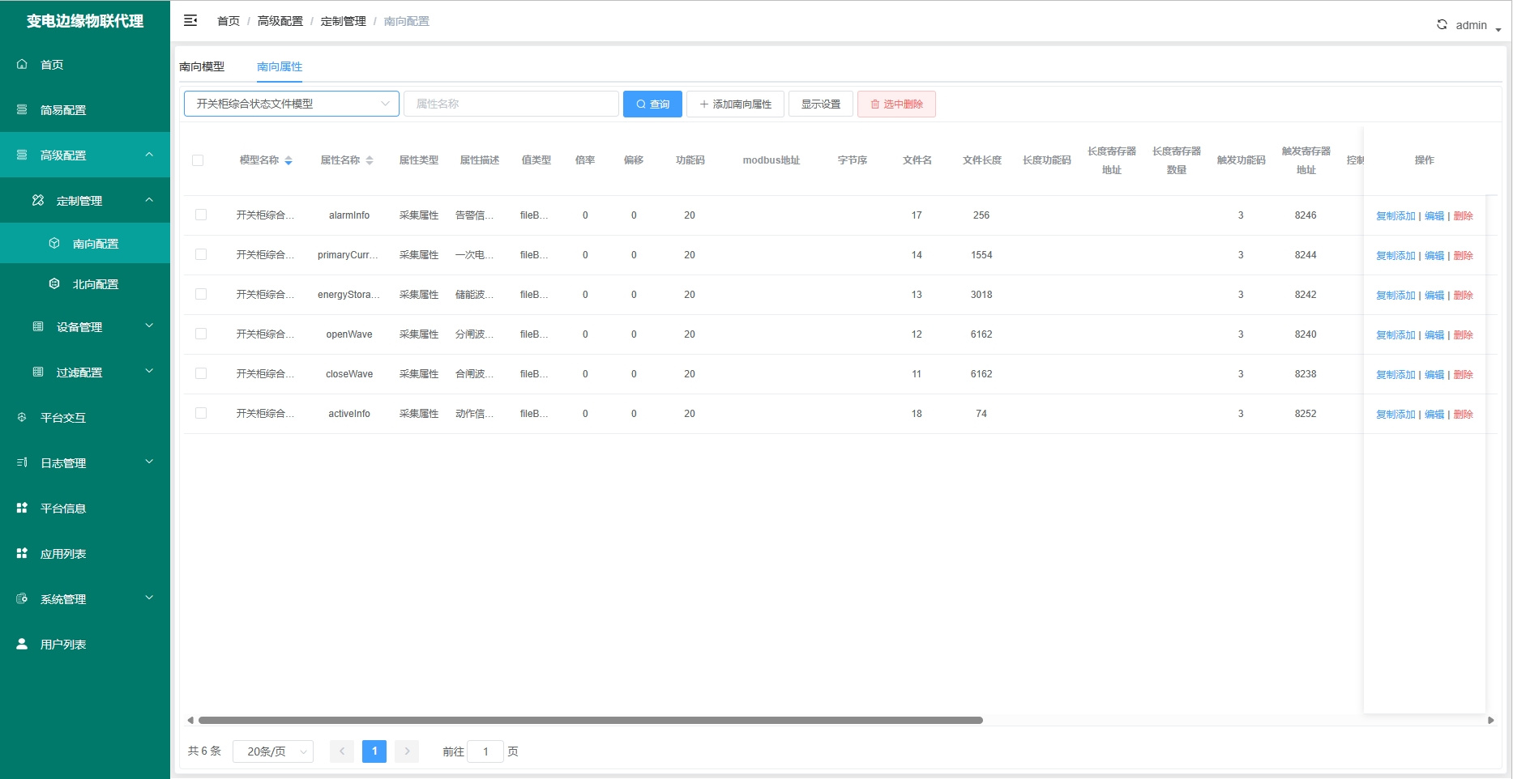Screen dimensions: 1513x779
Task: Click the 用户列表 person icon
Action: [23, 645]
